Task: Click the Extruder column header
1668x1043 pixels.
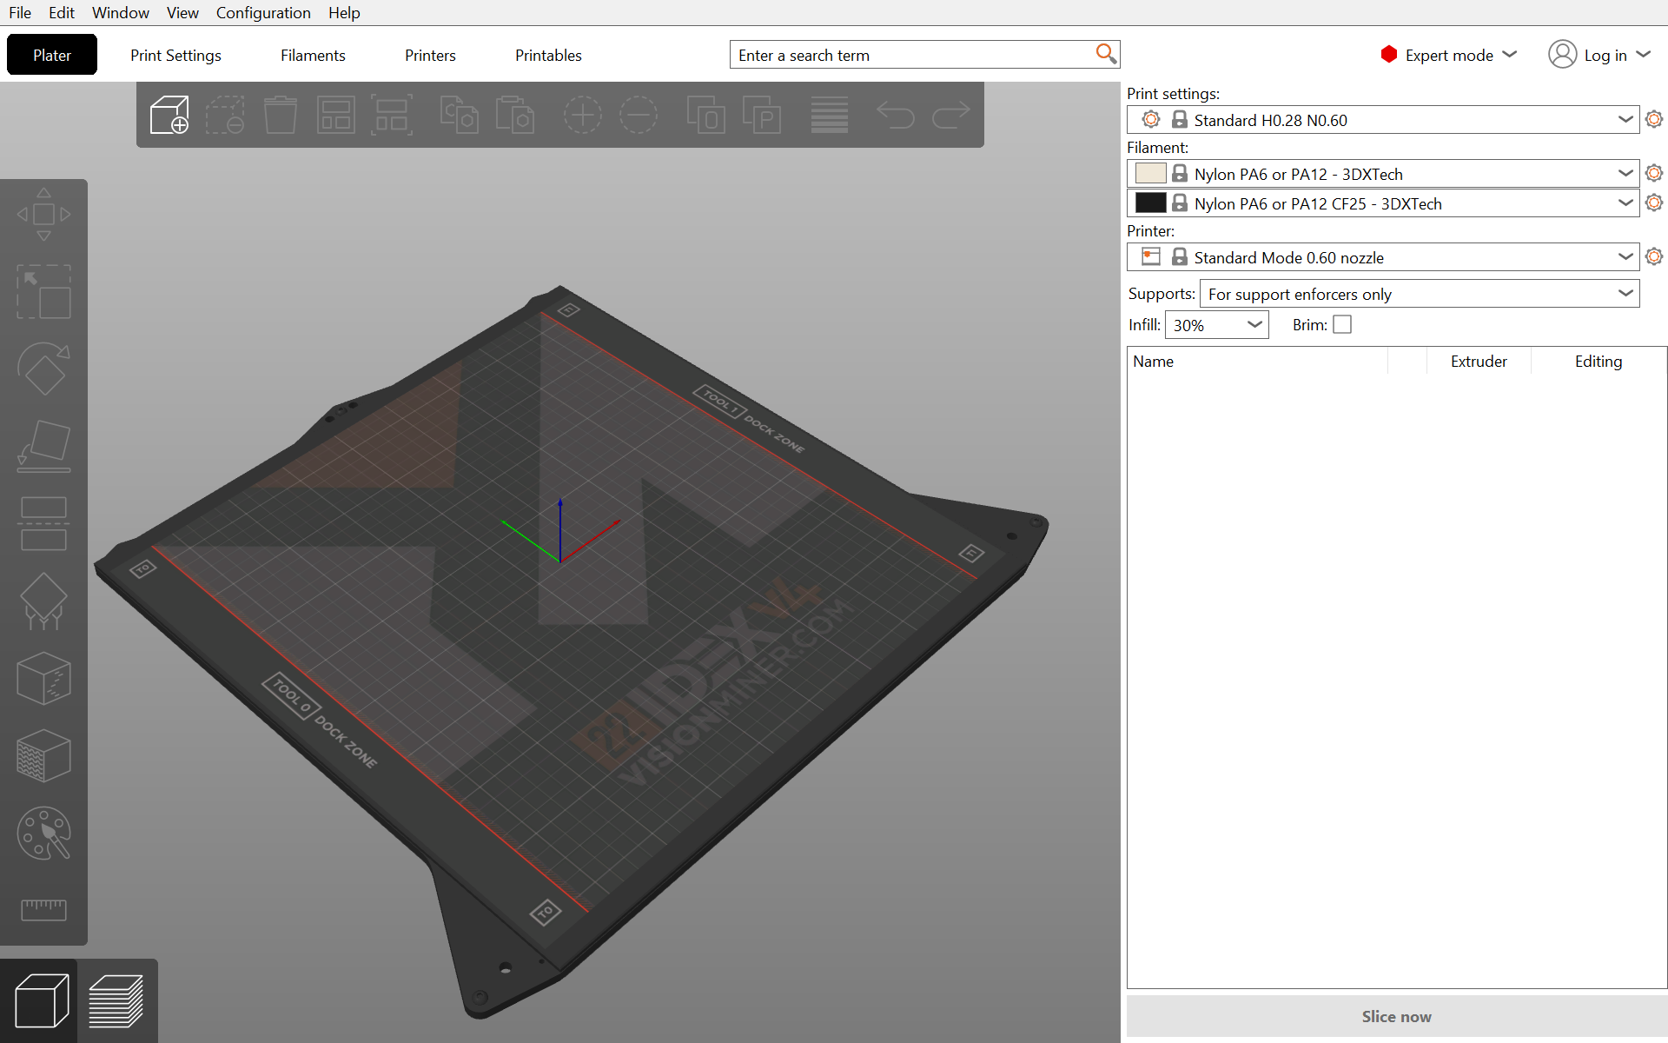Action: pos(1479,361)
